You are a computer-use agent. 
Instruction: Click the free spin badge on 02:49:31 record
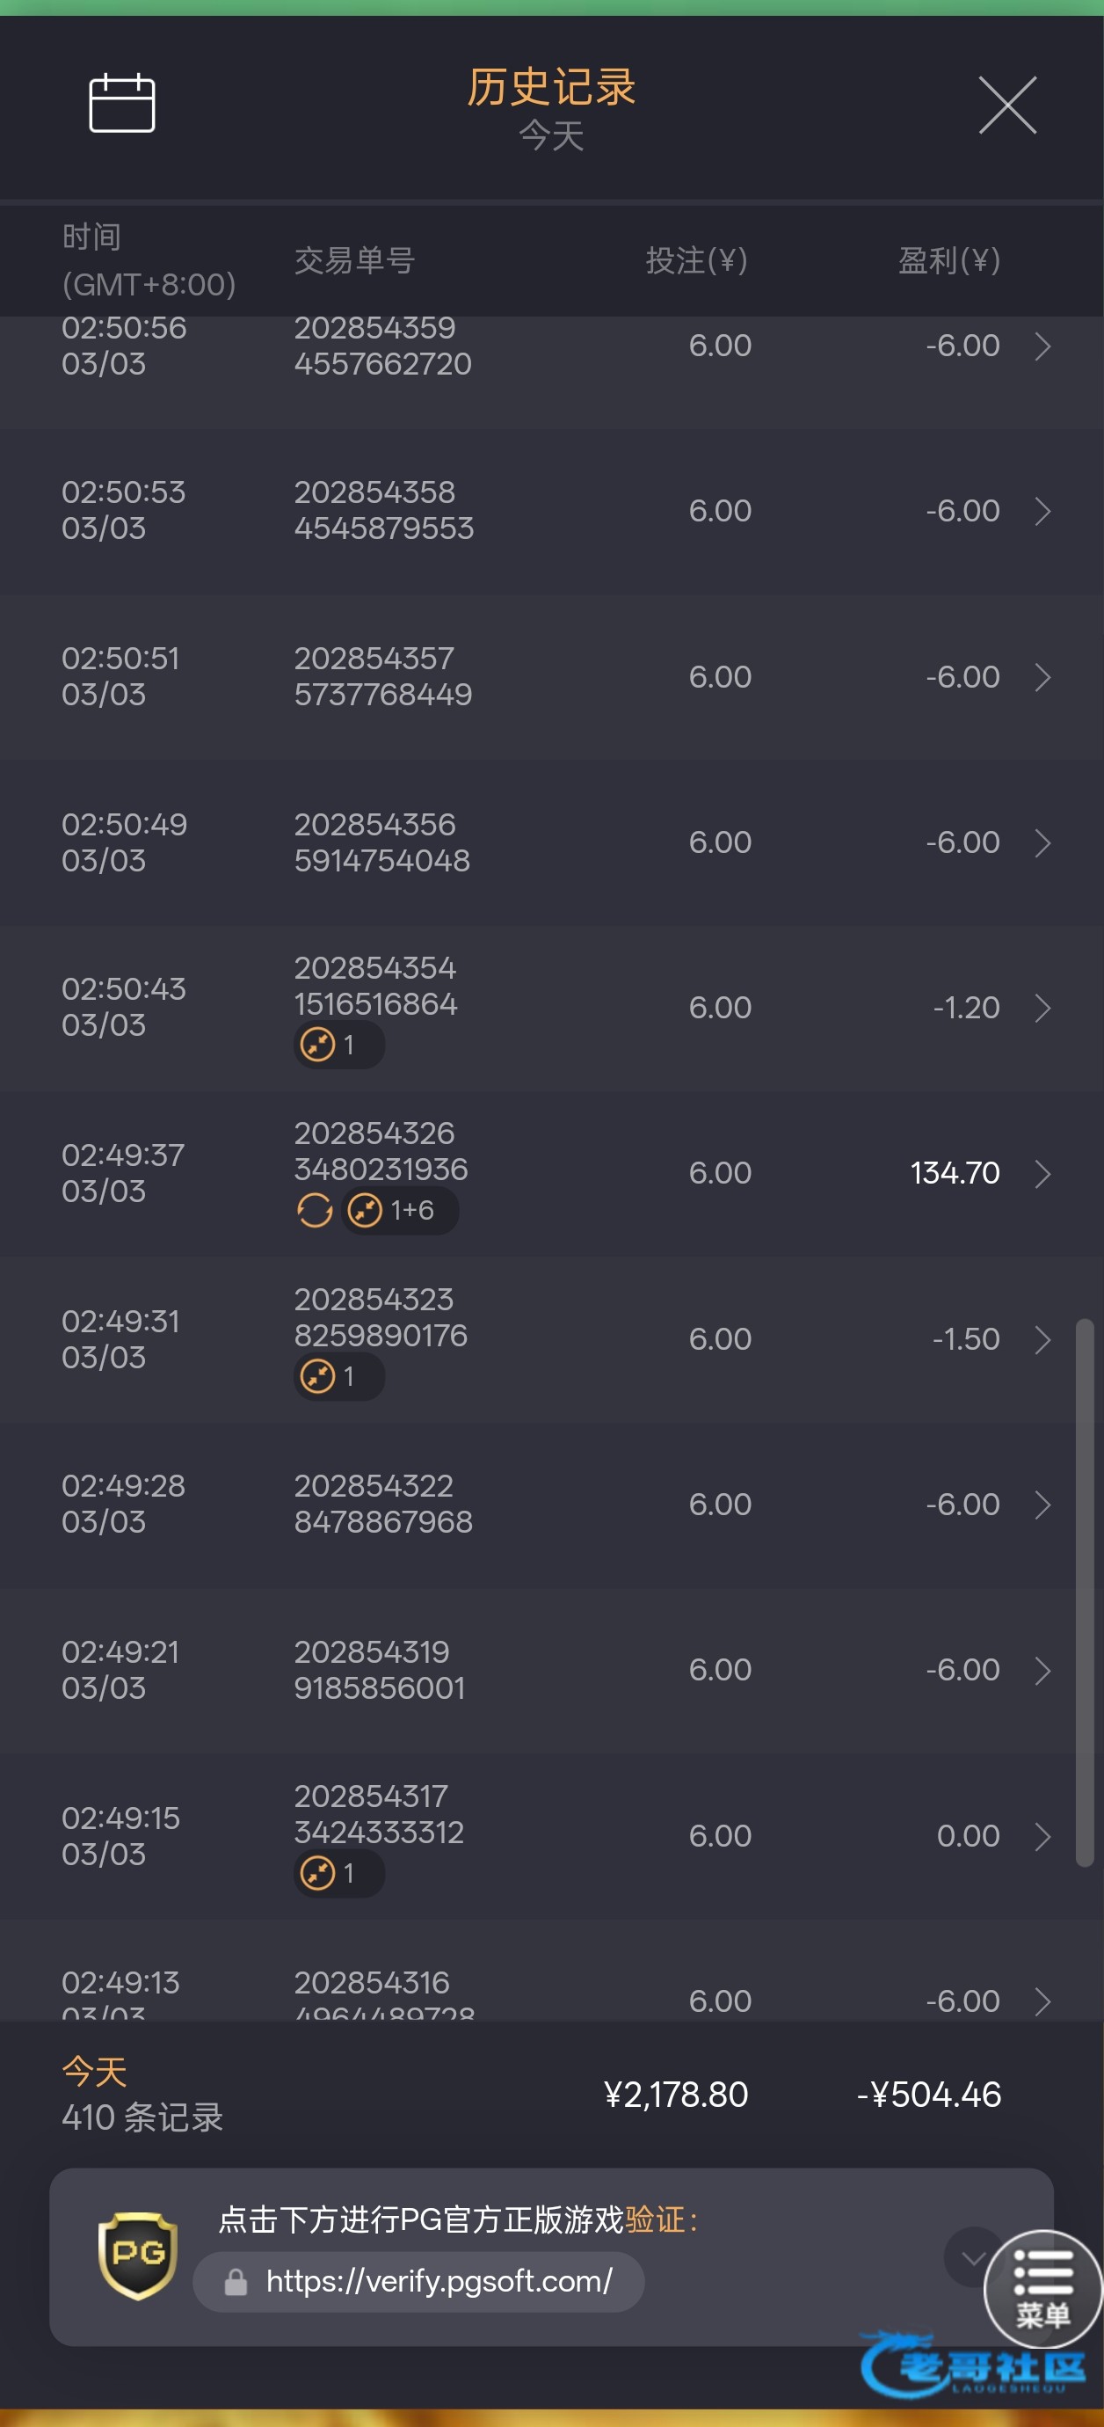coord(338,1376)
